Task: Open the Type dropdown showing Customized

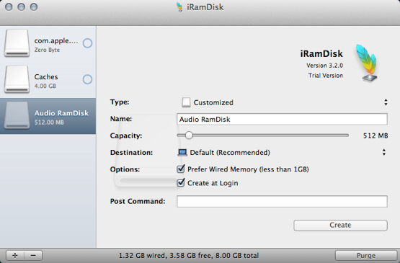Action: pyautogui.click(x=284, y=102)
